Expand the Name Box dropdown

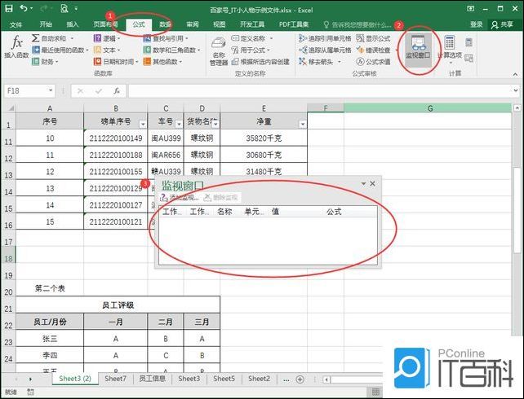coord(51,90)
